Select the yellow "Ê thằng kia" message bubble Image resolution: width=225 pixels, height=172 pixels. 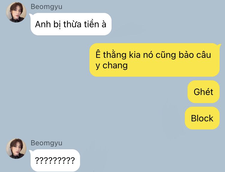[154, 60]
